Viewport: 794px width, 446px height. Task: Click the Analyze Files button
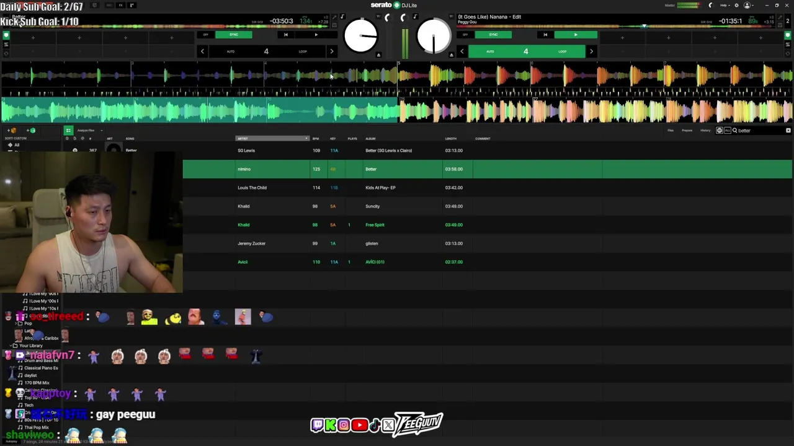click(86, 130)
